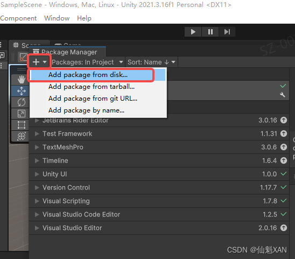The height and width of the screenshot is (259, 295).
Task: Switch to the Package Manager tab
Action: coord(68,52)
